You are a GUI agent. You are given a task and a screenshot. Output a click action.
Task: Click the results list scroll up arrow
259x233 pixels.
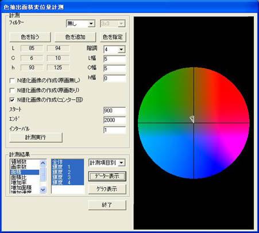43,163
